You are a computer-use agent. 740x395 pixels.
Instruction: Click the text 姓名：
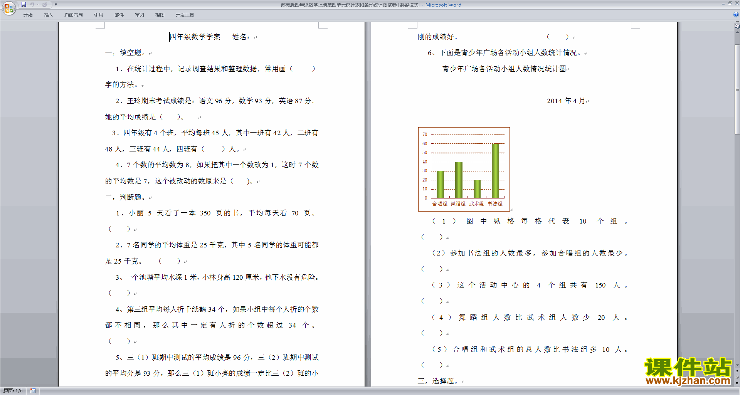coord(241,37)
